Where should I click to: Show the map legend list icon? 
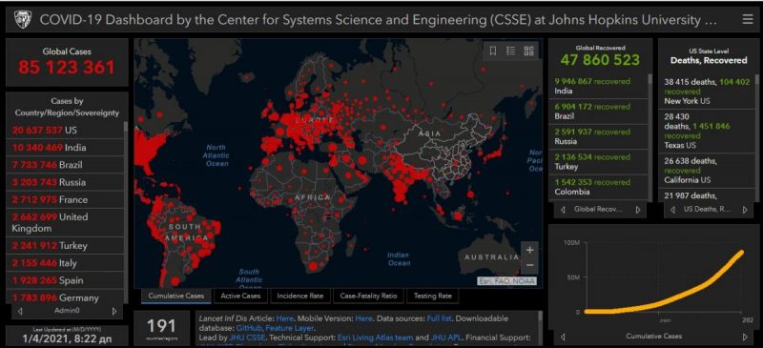[510, 51]
